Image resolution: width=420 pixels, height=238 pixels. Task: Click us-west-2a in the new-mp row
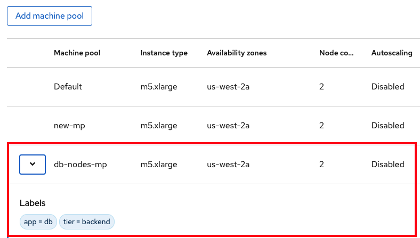pos(228,126)
